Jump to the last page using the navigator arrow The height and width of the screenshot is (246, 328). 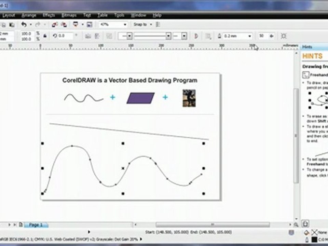15,225
